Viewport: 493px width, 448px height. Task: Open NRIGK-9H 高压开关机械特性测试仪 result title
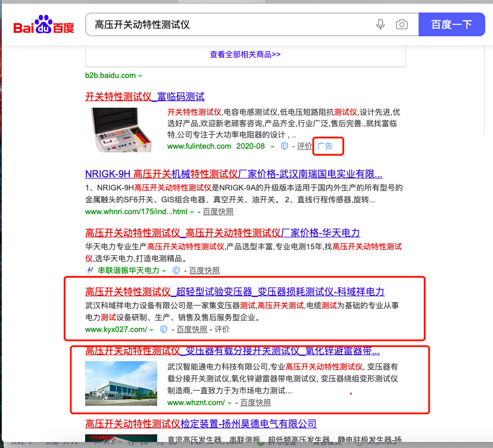coord(233,174)
